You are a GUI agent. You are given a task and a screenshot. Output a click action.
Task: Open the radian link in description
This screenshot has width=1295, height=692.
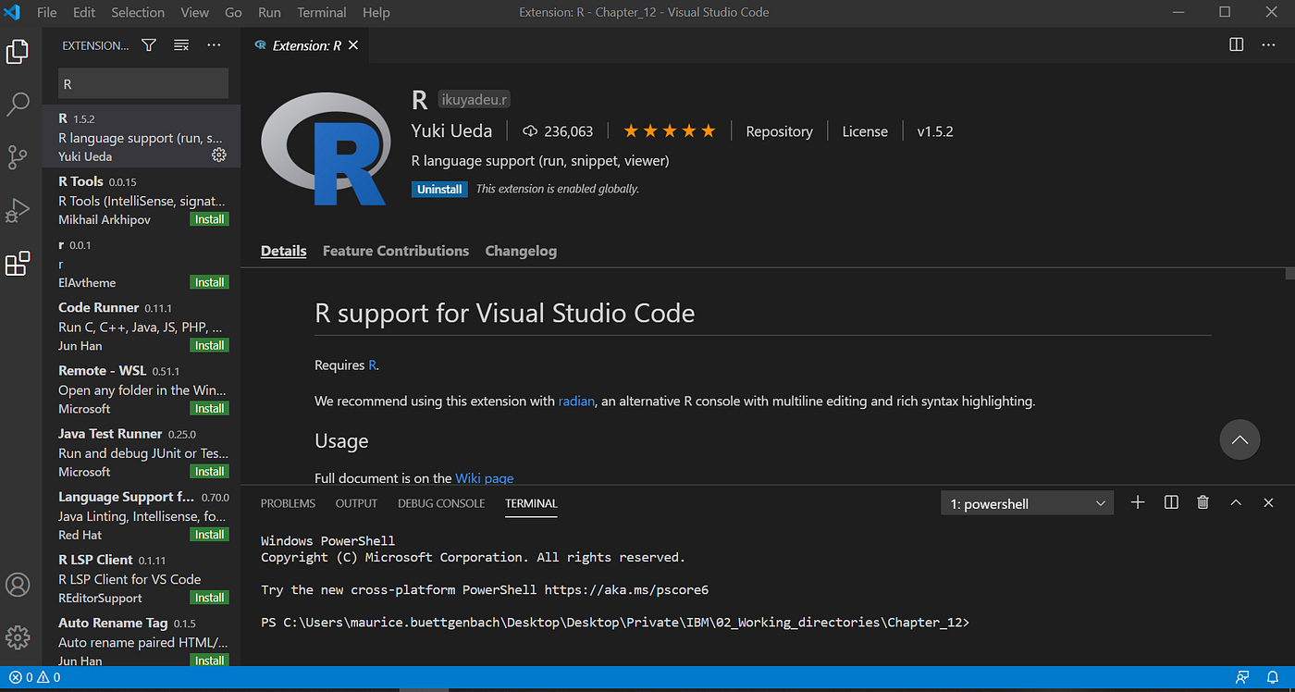pos(576,402)
